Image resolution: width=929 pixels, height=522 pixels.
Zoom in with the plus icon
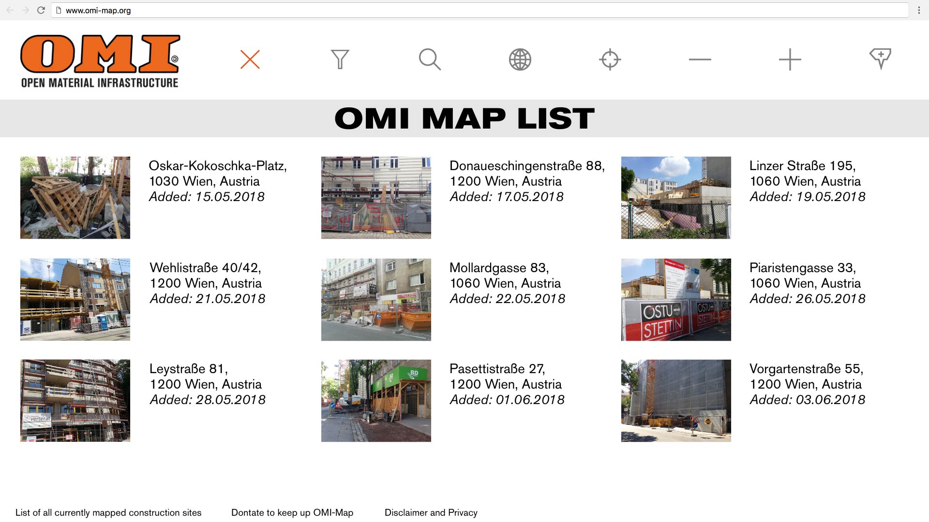coord(790,59)
